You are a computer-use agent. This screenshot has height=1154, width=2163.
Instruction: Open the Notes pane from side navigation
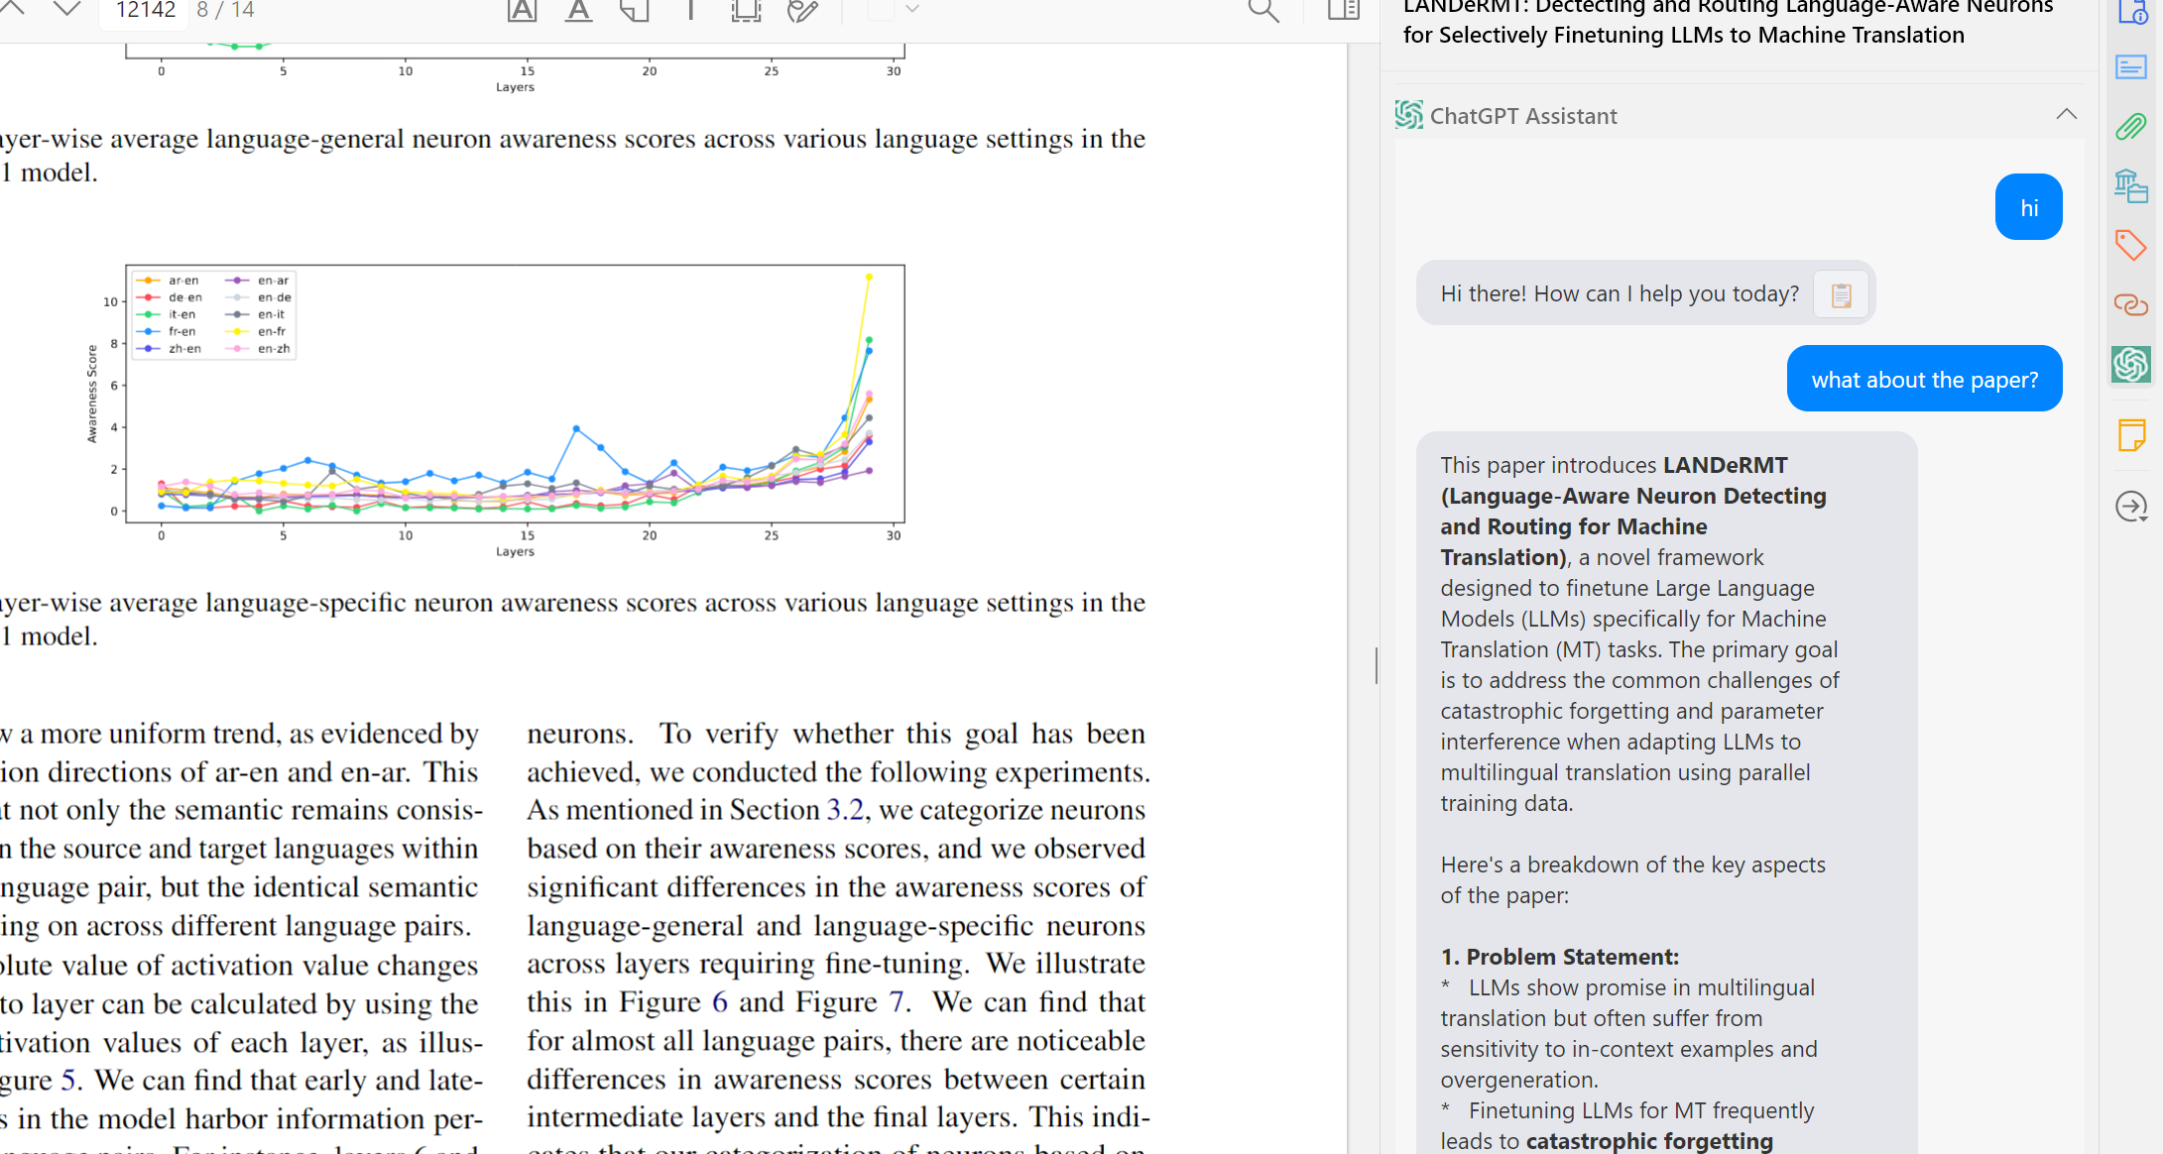[2131, 435]
